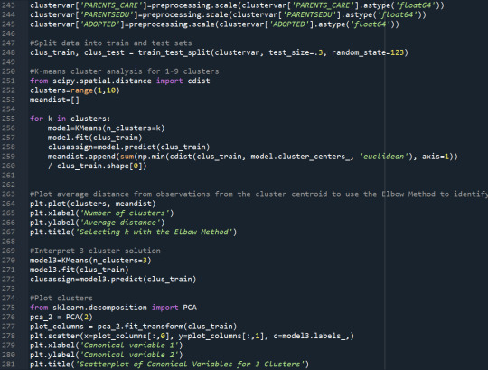Click line number 248 in the gutter

8,52
